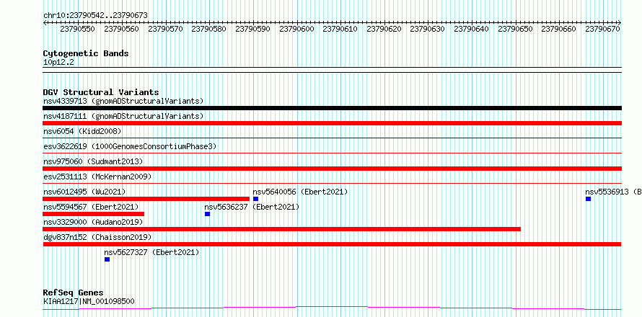The height and width of the screenshot is (317, 642).
Task: Click the nsv5636237 blue square marker
Action: pos(207,214)
